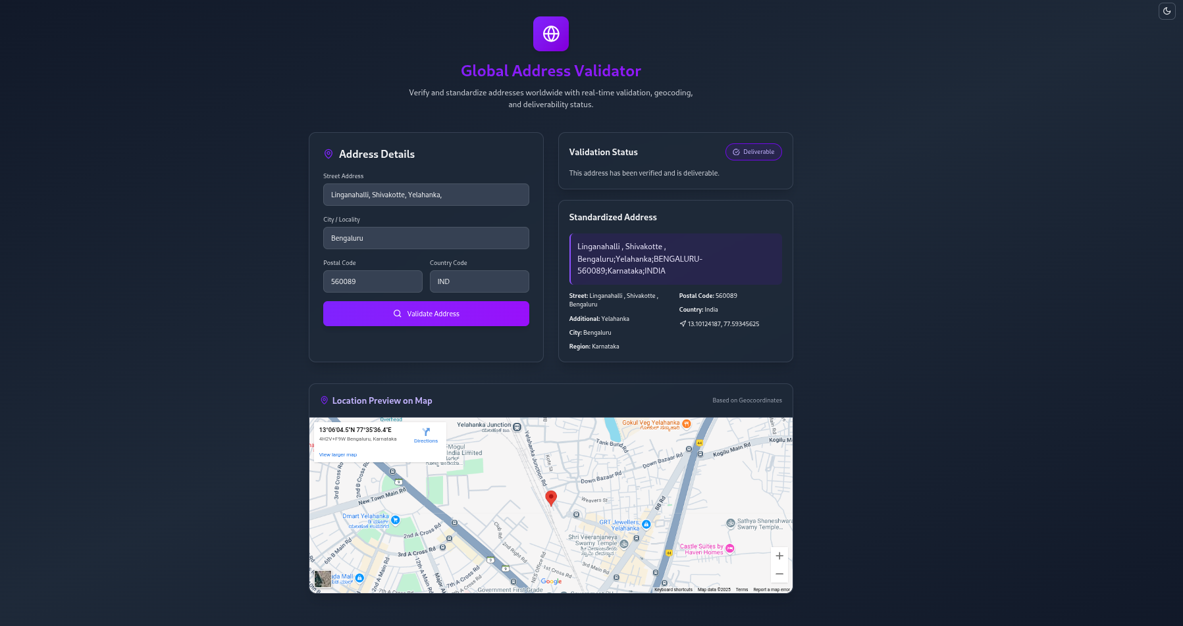Screen dimensions: 1183x626
Task: Click the Street Address input field
Action: (426, 195)
